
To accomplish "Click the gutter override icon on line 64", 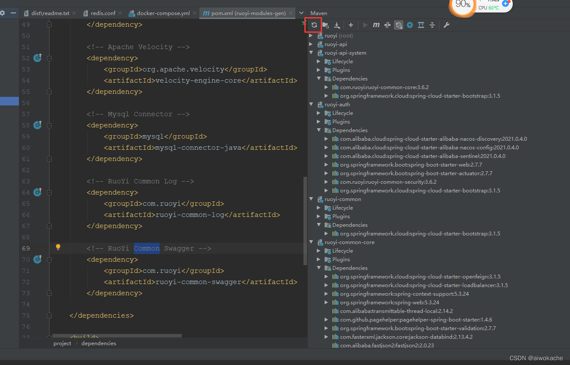I will click(38, 192).
